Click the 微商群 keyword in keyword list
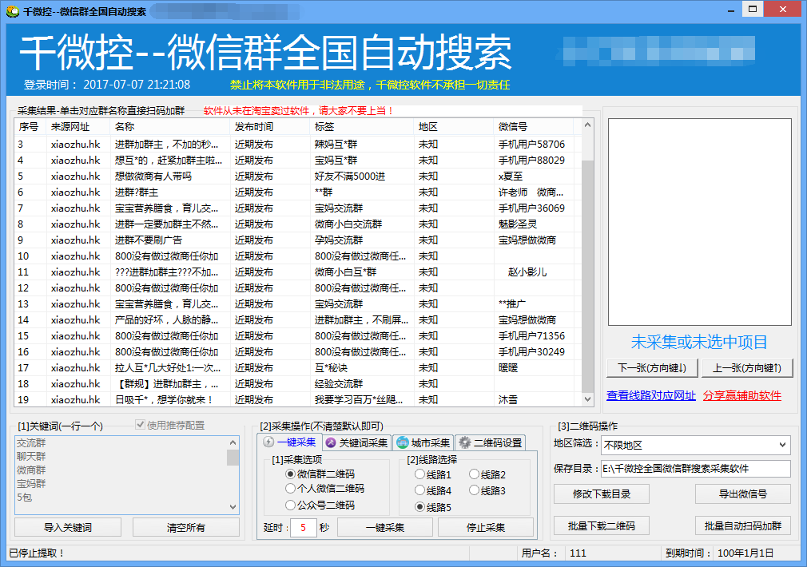This screenshot has height=567, width=807. click(x=31, y=470)
